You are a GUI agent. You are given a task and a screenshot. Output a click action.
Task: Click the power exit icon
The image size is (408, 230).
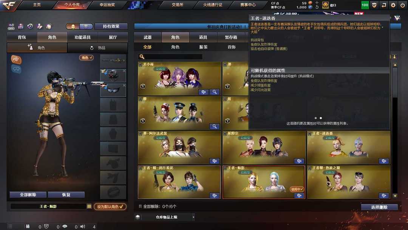(402, 5)
